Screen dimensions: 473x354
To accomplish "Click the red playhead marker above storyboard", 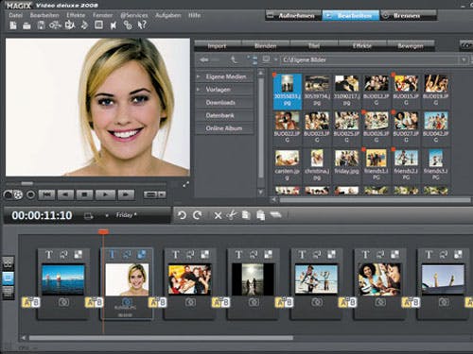I will [x=103, y=232].
